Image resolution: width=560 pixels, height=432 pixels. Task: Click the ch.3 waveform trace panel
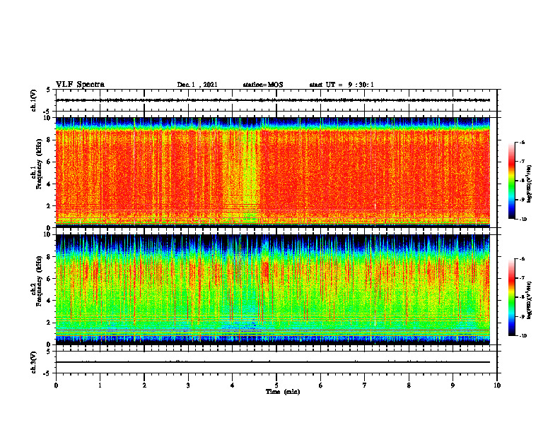[276, 362]
